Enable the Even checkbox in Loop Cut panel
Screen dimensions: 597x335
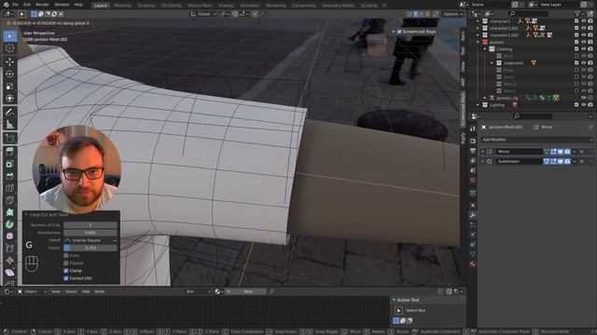(x=66, y=256)
